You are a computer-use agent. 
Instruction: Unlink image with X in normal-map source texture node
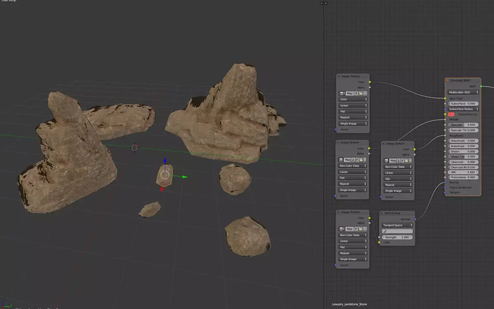[365, 229]
